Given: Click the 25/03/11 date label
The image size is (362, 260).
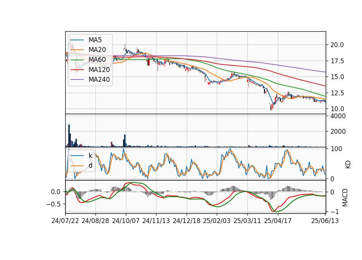Looking at the screenshot, I should coord(247,221).
